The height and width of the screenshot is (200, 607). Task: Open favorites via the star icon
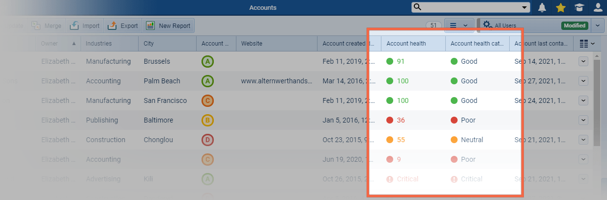pyautogui.click(x=561, y=7)
